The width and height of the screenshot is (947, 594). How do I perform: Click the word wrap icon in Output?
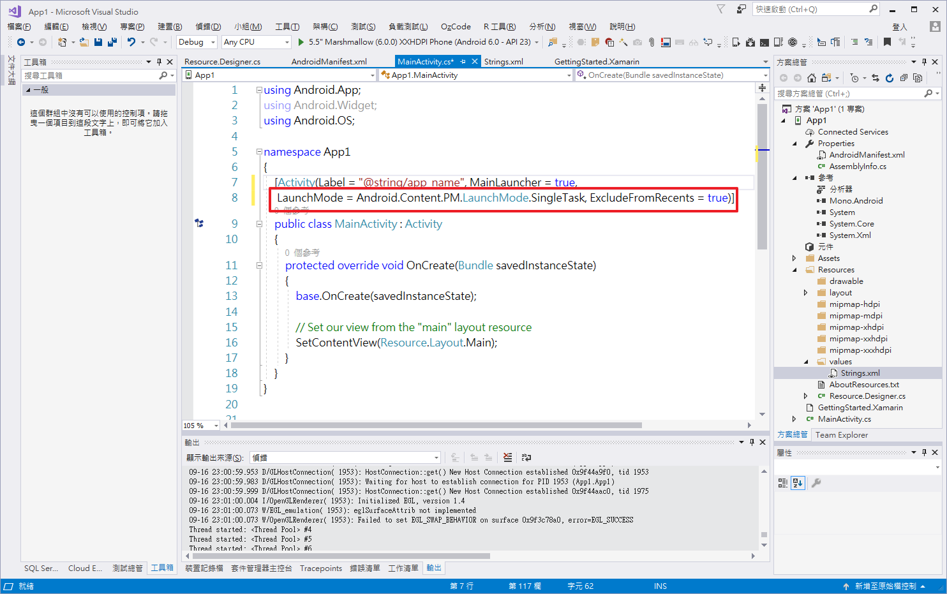click(526, 457)
